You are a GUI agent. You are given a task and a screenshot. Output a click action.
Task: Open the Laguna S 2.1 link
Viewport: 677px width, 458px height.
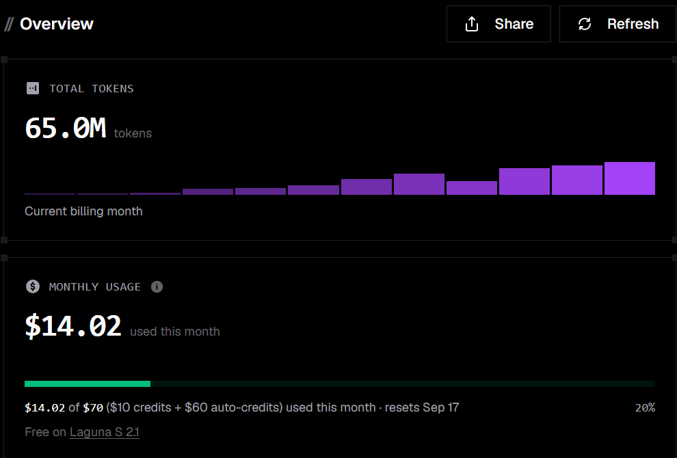coord(105,432)
